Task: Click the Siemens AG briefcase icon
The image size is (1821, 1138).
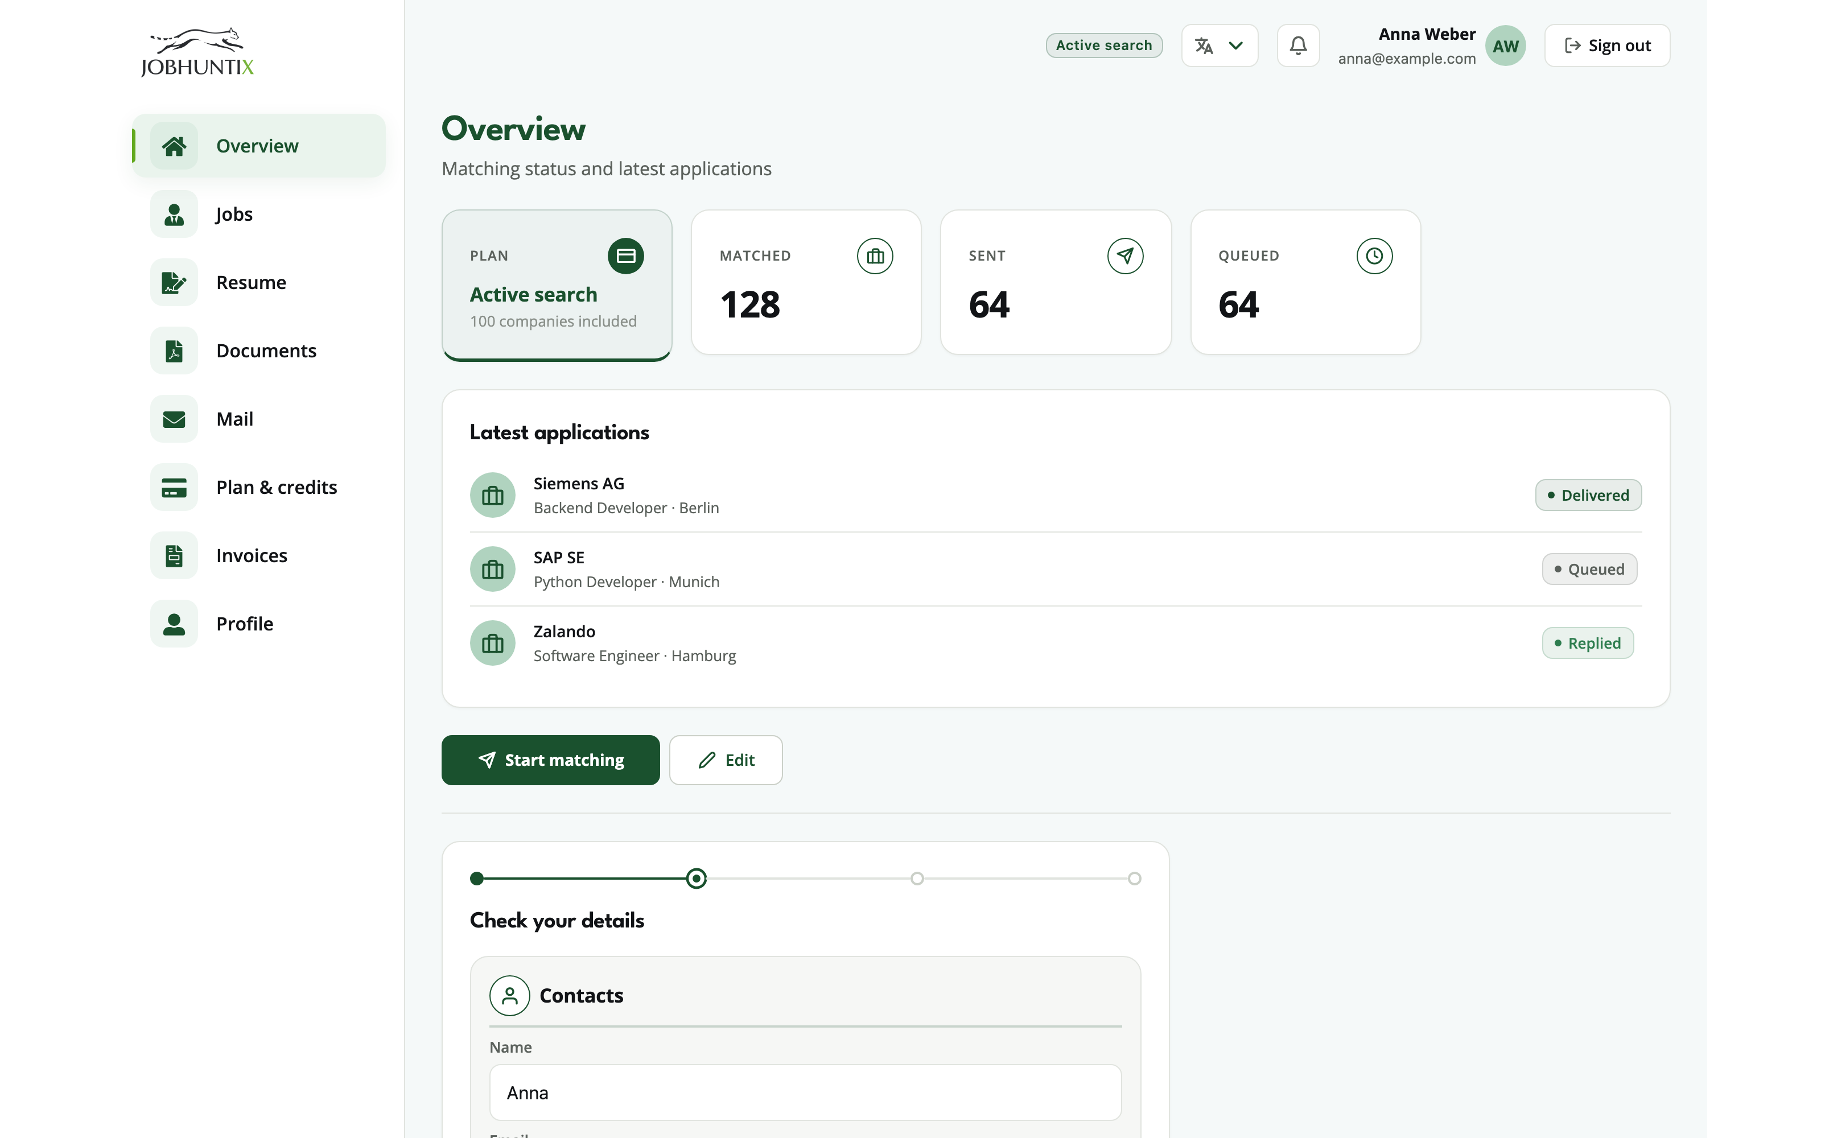Action: [493, 495]
